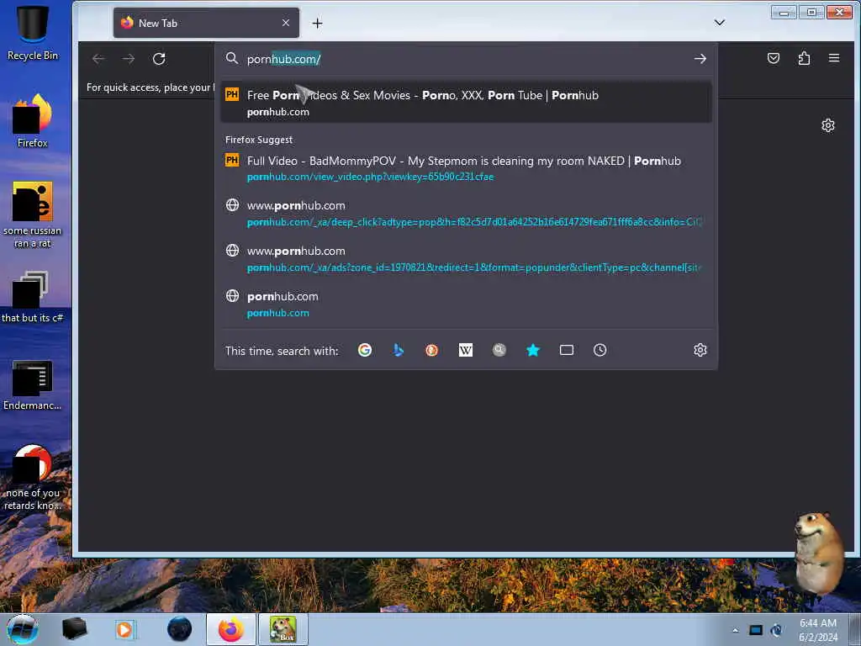Select the Firefox desktop shortcut

[33, 121]
